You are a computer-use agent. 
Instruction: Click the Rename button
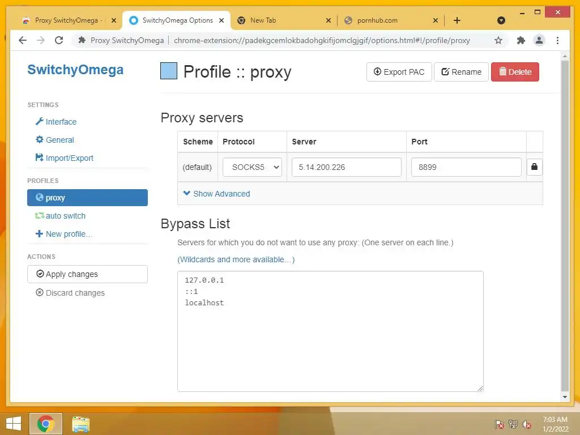point(461,72)
